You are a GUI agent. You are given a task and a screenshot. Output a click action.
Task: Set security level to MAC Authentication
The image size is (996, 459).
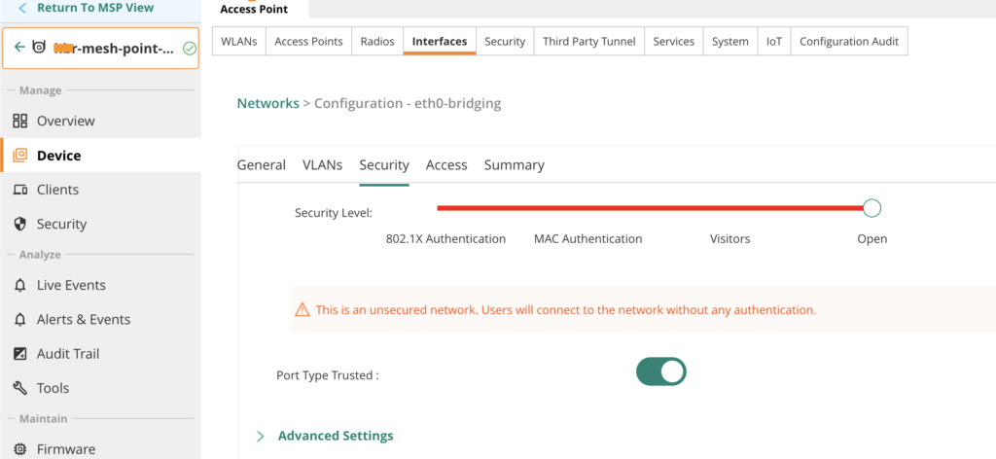[587, 238]
